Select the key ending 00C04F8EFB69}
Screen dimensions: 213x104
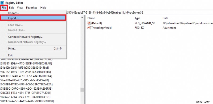tap(26, 72)
